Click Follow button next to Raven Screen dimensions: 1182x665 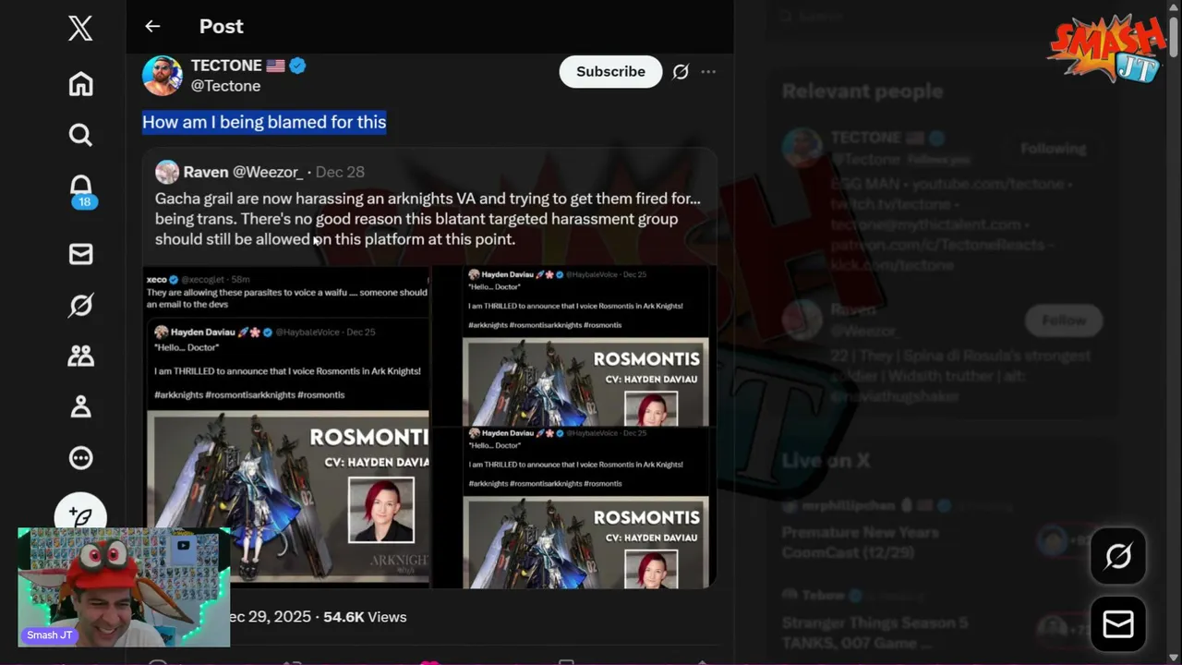1064,320
